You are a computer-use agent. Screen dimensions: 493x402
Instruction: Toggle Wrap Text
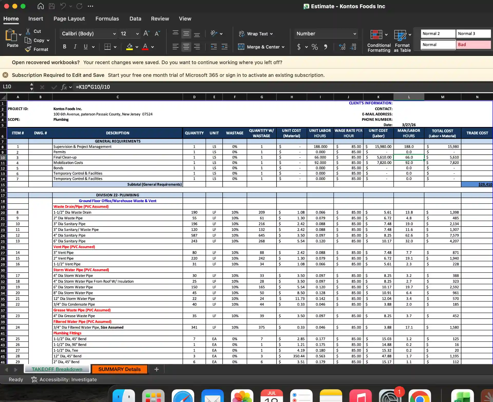pyautogui.click(x=255, y=34)
